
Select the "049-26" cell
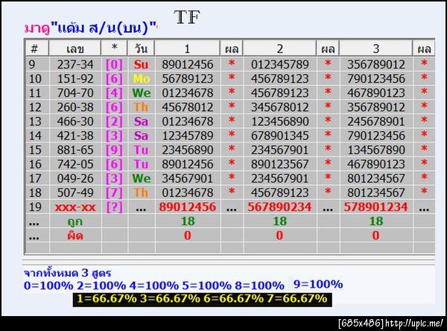click(75, 179)
